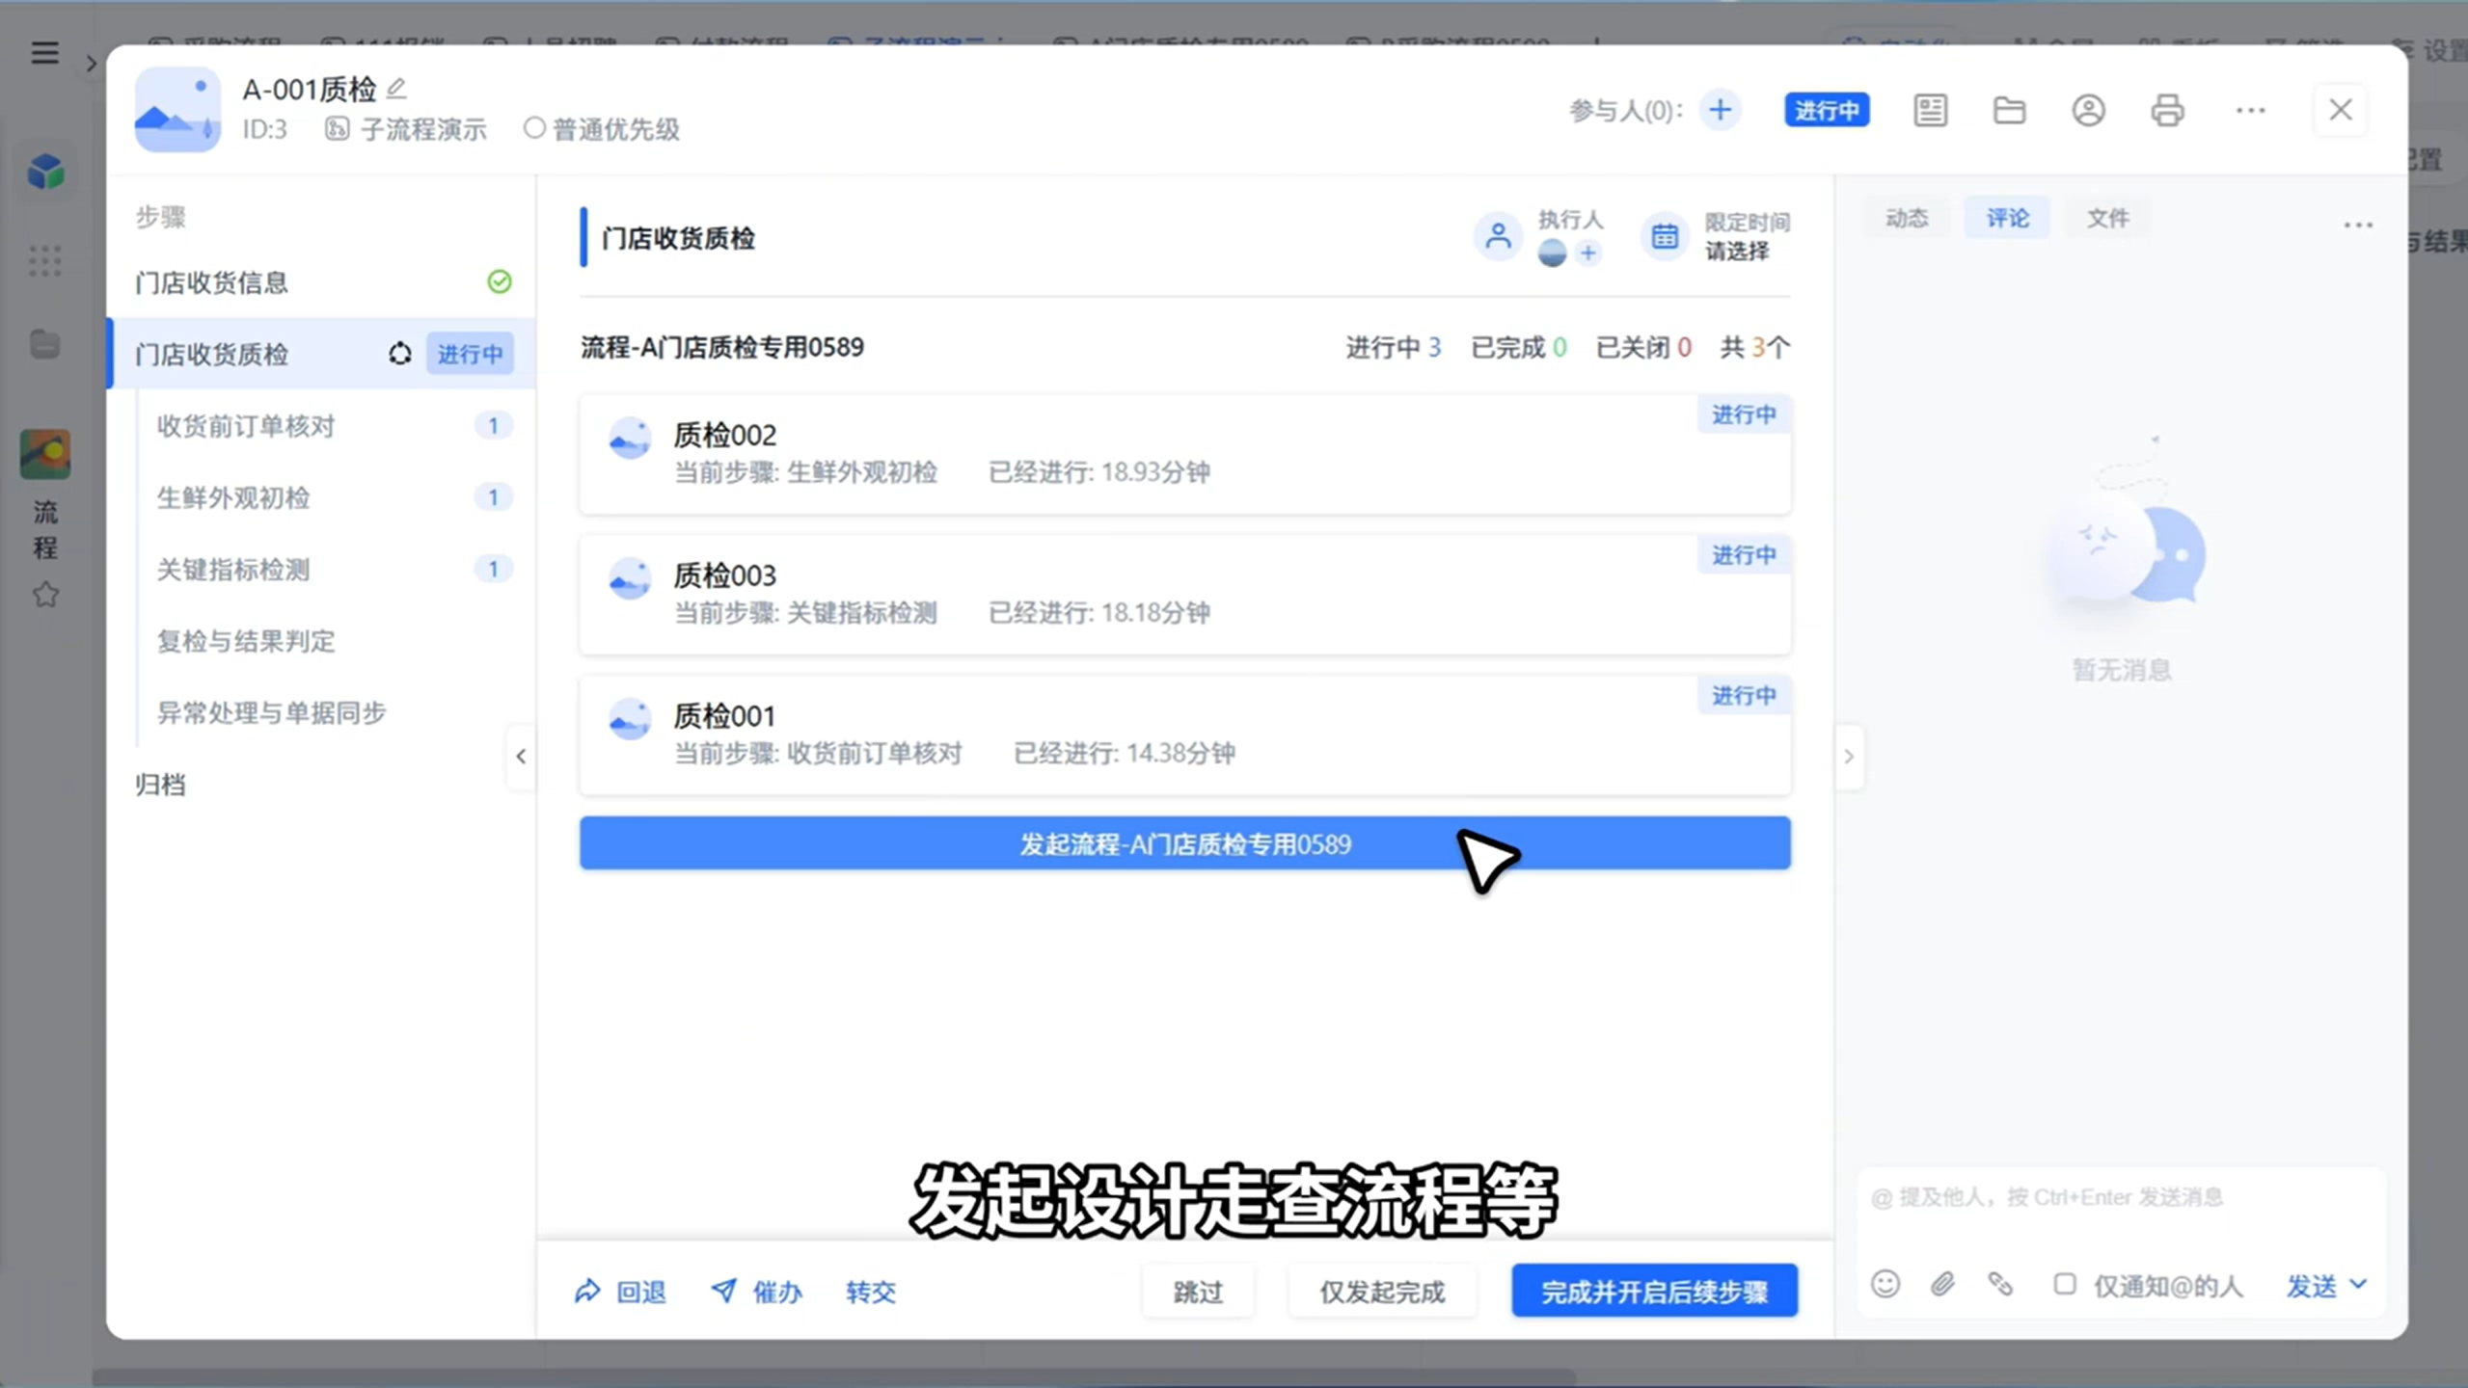Choose a deadline via 请选择
The image size is (2468, 1388).
pyautogui.click(x=1736, y=252)
